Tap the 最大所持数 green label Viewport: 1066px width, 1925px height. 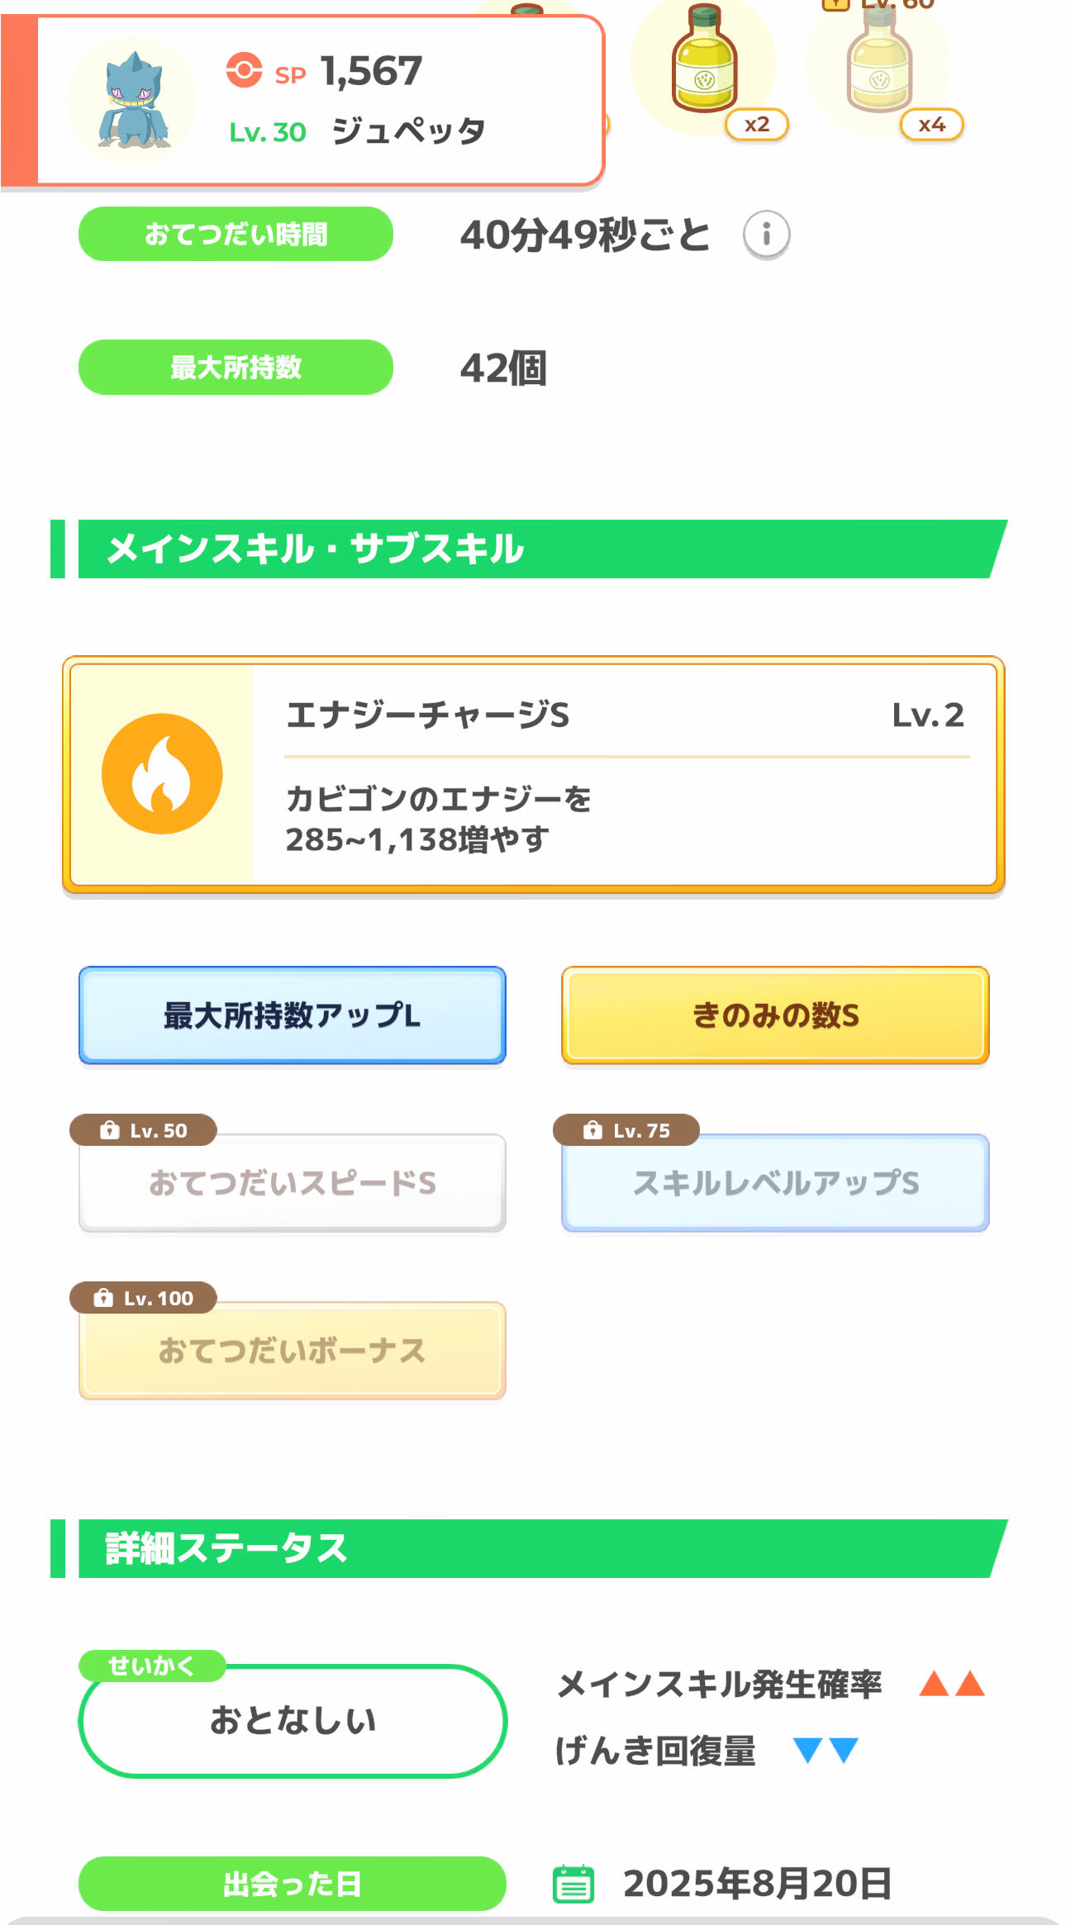coord(236,368)
